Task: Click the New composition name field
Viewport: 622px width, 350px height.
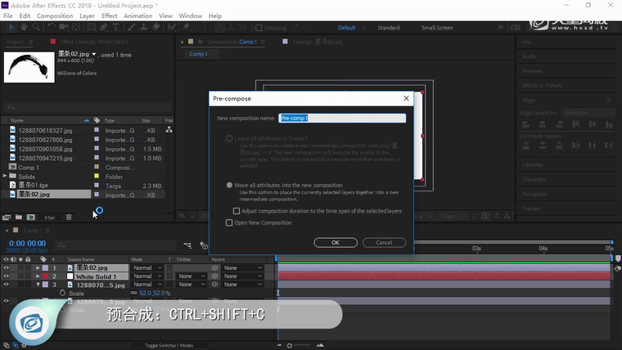Action: click(x=342, y=118)
